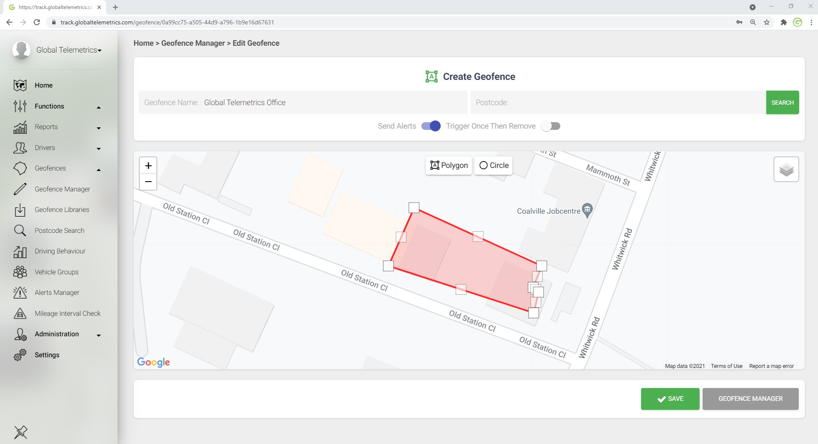This screenshot has width=818, height=444.
Task: Expand the Reports submenu arrow
Action: (x=99, y=128)
